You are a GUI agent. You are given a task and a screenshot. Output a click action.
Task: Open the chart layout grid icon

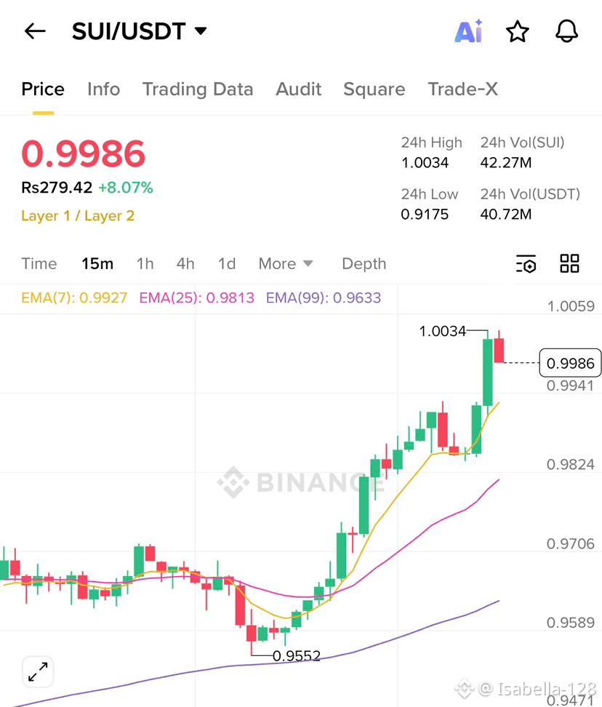point(569,263)
